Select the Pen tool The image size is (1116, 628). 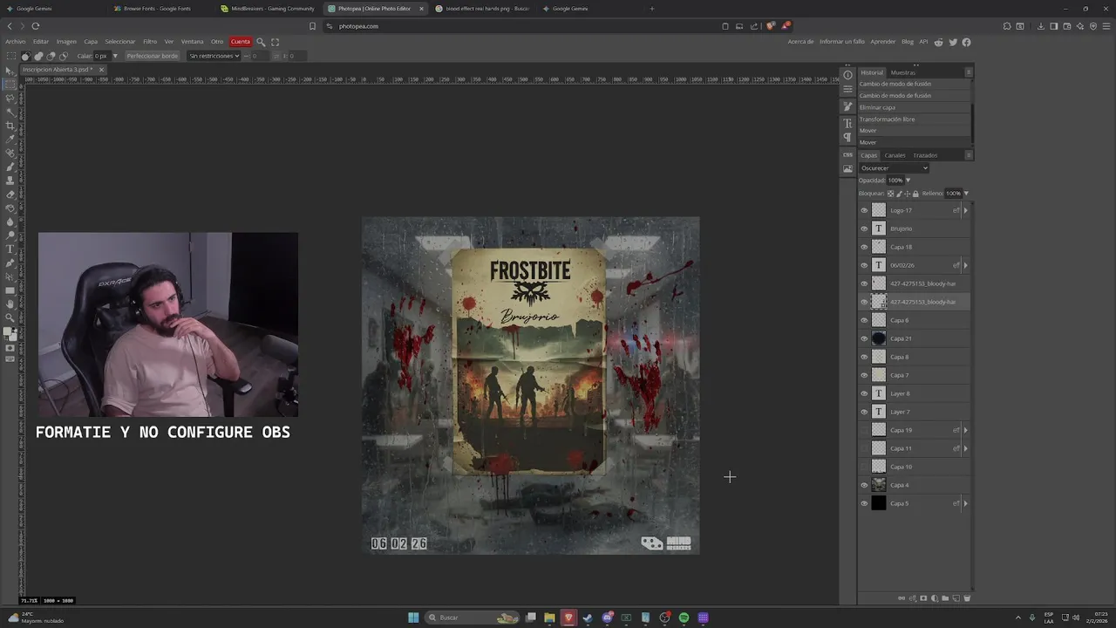coord(10,263)
